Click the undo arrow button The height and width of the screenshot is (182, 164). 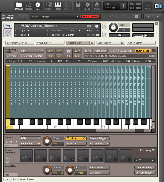pos(112,17)
